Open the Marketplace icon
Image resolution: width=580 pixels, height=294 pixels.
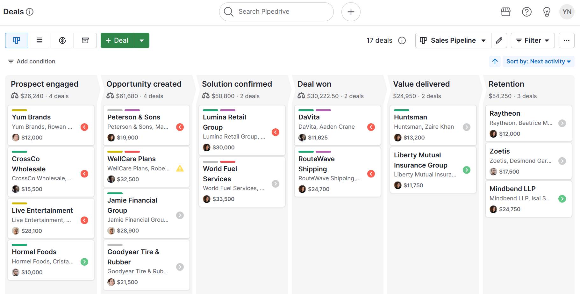(506, 12)
